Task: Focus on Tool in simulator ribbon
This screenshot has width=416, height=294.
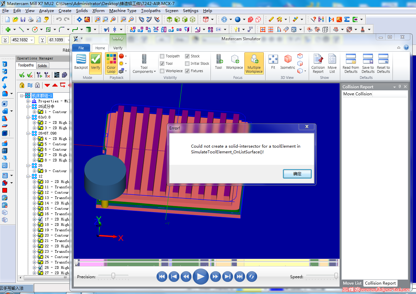Action: 219,62
